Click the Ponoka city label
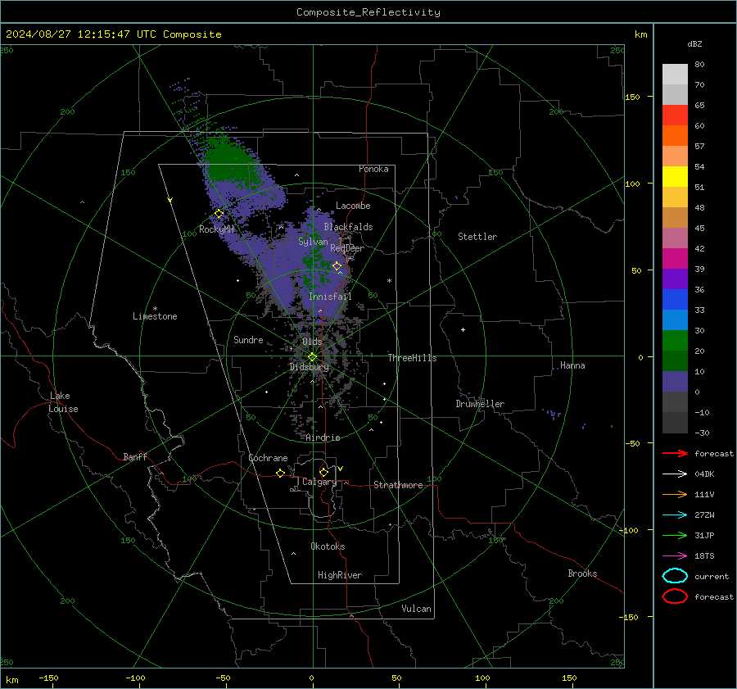The image size is (737, 689). click(373, 169)
